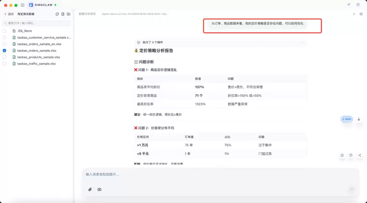
Task: Click the plus icon for new chat
Action: point(354,14)
